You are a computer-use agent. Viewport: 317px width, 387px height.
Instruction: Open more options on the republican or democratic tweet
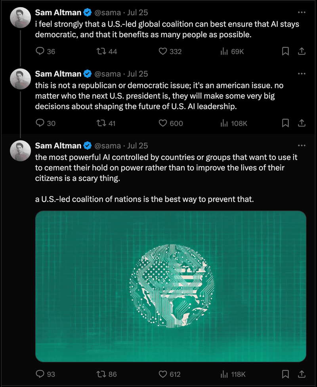click(x=302, y=74)
